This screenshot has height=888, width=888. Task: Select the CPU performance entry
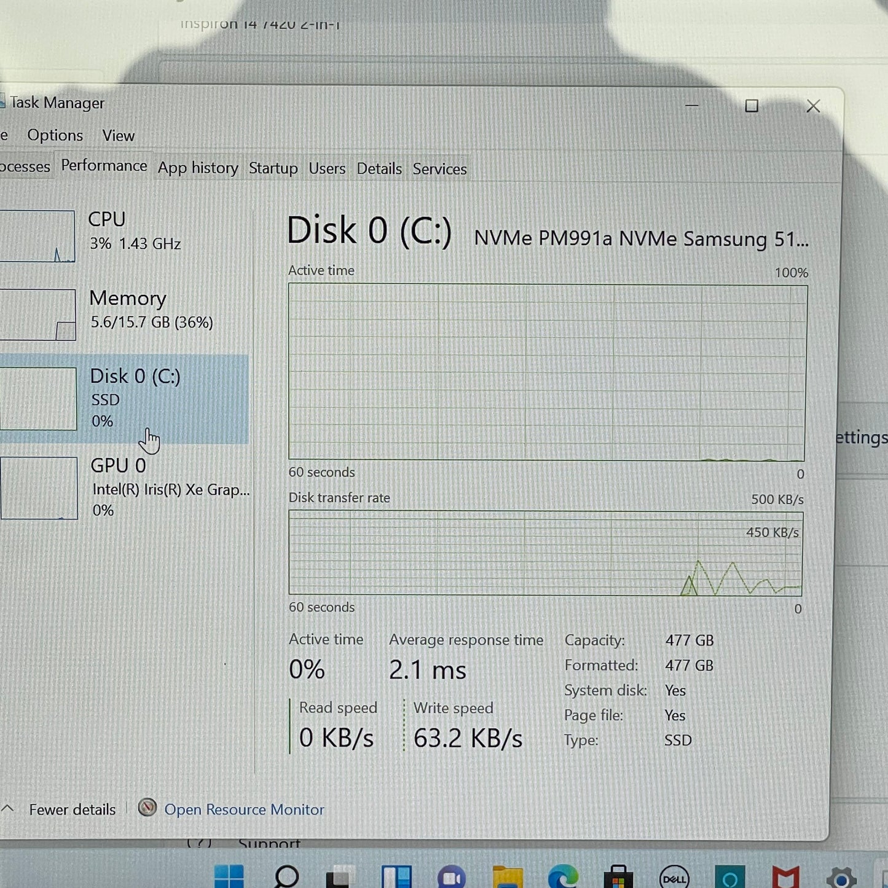click(x=123, y=236)
